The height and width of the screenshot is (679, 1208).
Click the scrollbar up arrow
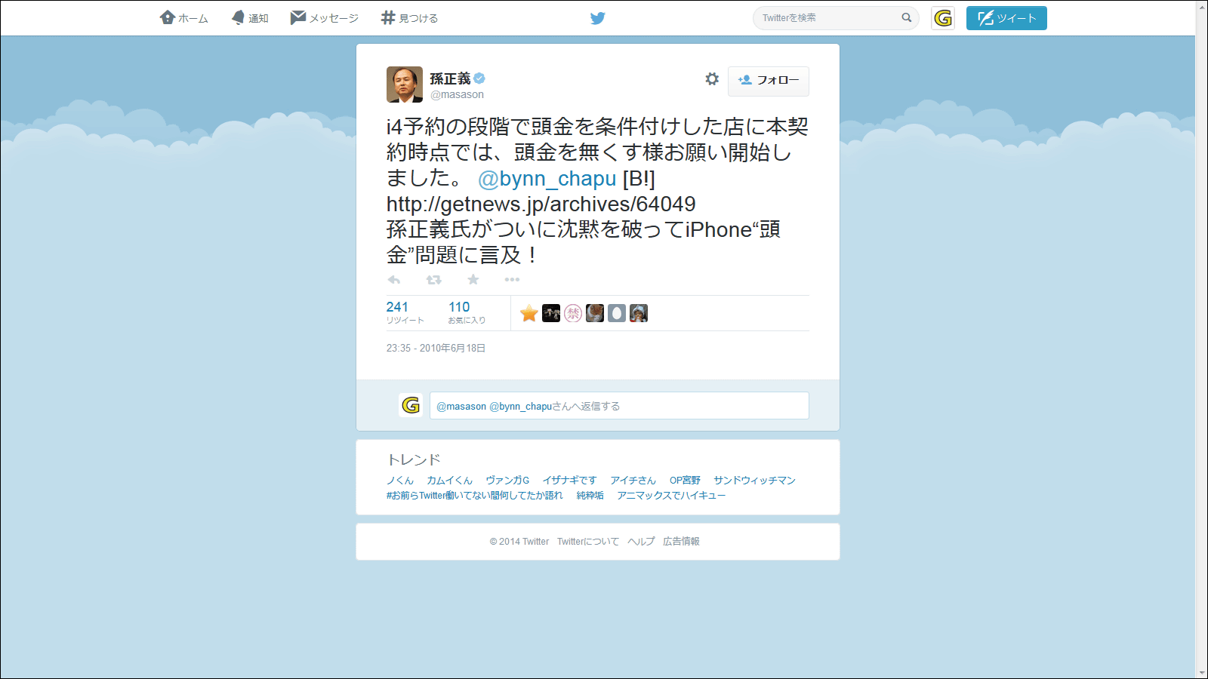(x=1201, y=6)
